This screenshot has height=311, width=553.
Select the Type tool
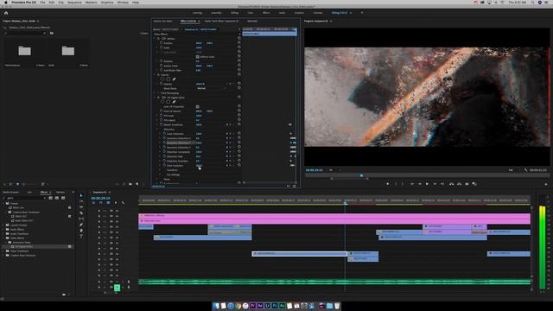coord(81,236)
